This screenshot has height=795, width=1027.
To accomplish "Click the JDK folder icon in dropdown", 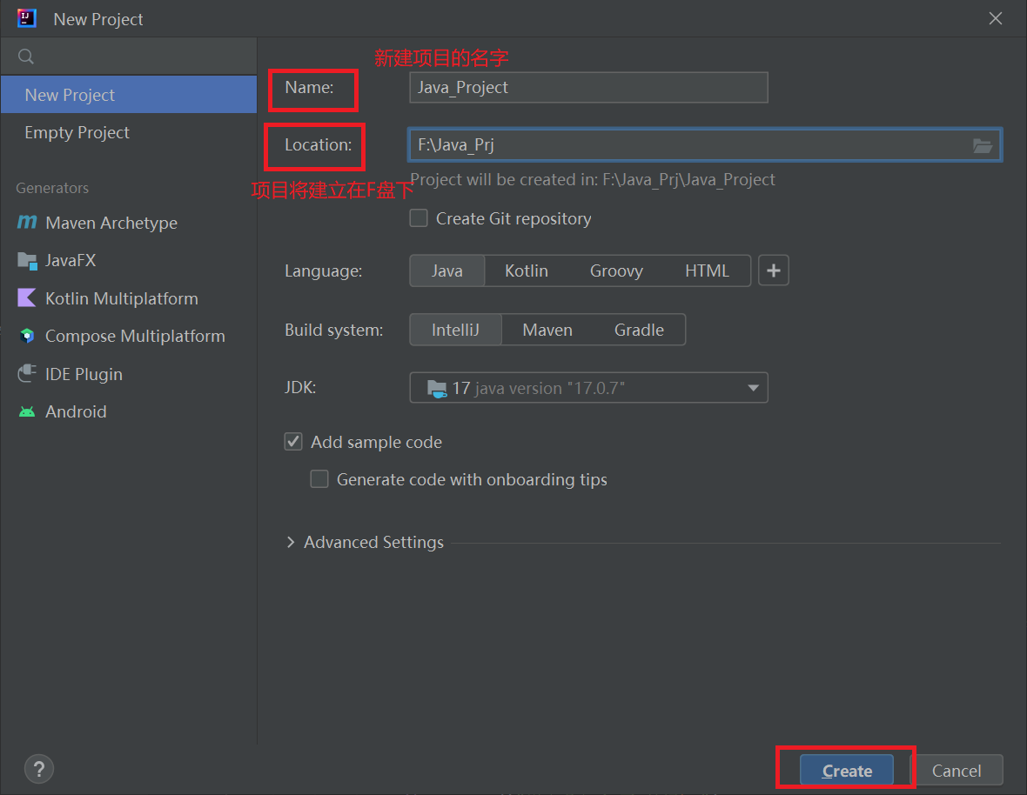I will pos(437,388).
